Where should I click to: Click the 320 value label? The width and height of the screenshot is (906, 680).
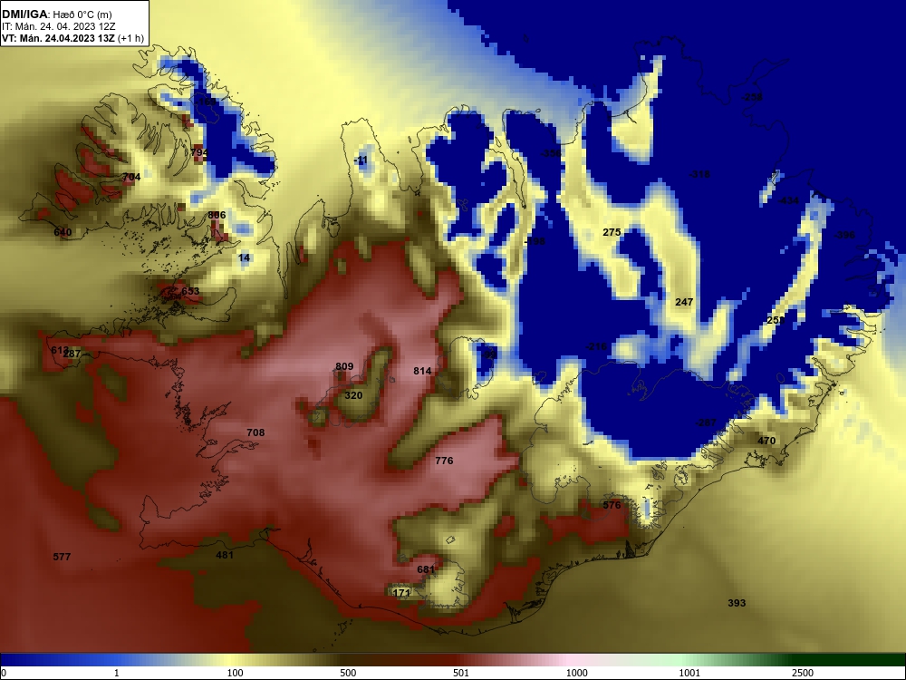click(353, 395)
